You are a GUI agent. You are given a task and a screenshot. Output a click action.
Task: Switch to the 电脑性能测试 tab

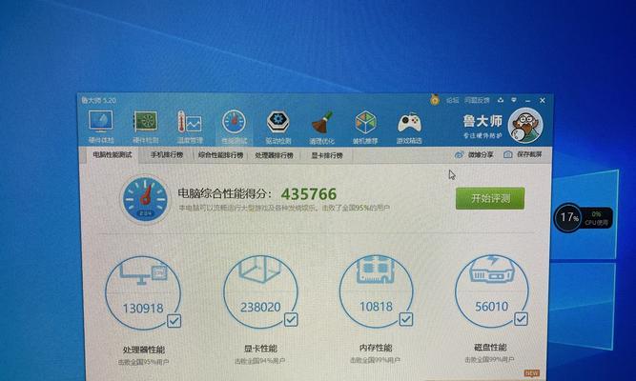pyautogui.click(x=112, y=155)
